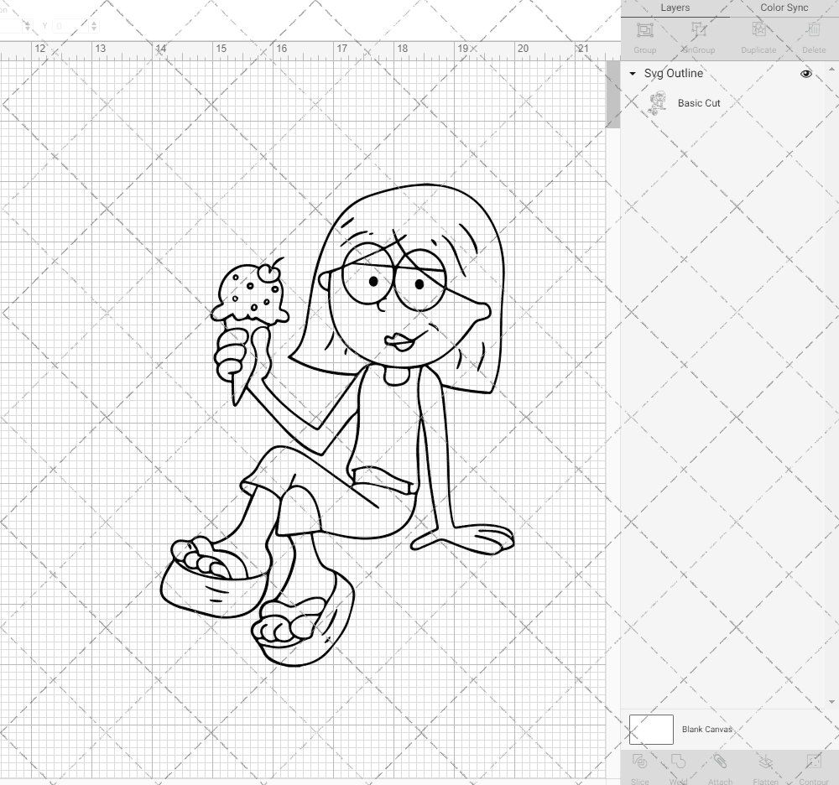Viewport: 839px width, 785px height.
Task: Click the UnGroup icon
Action: pyautogui.click(x=698, y=31)
